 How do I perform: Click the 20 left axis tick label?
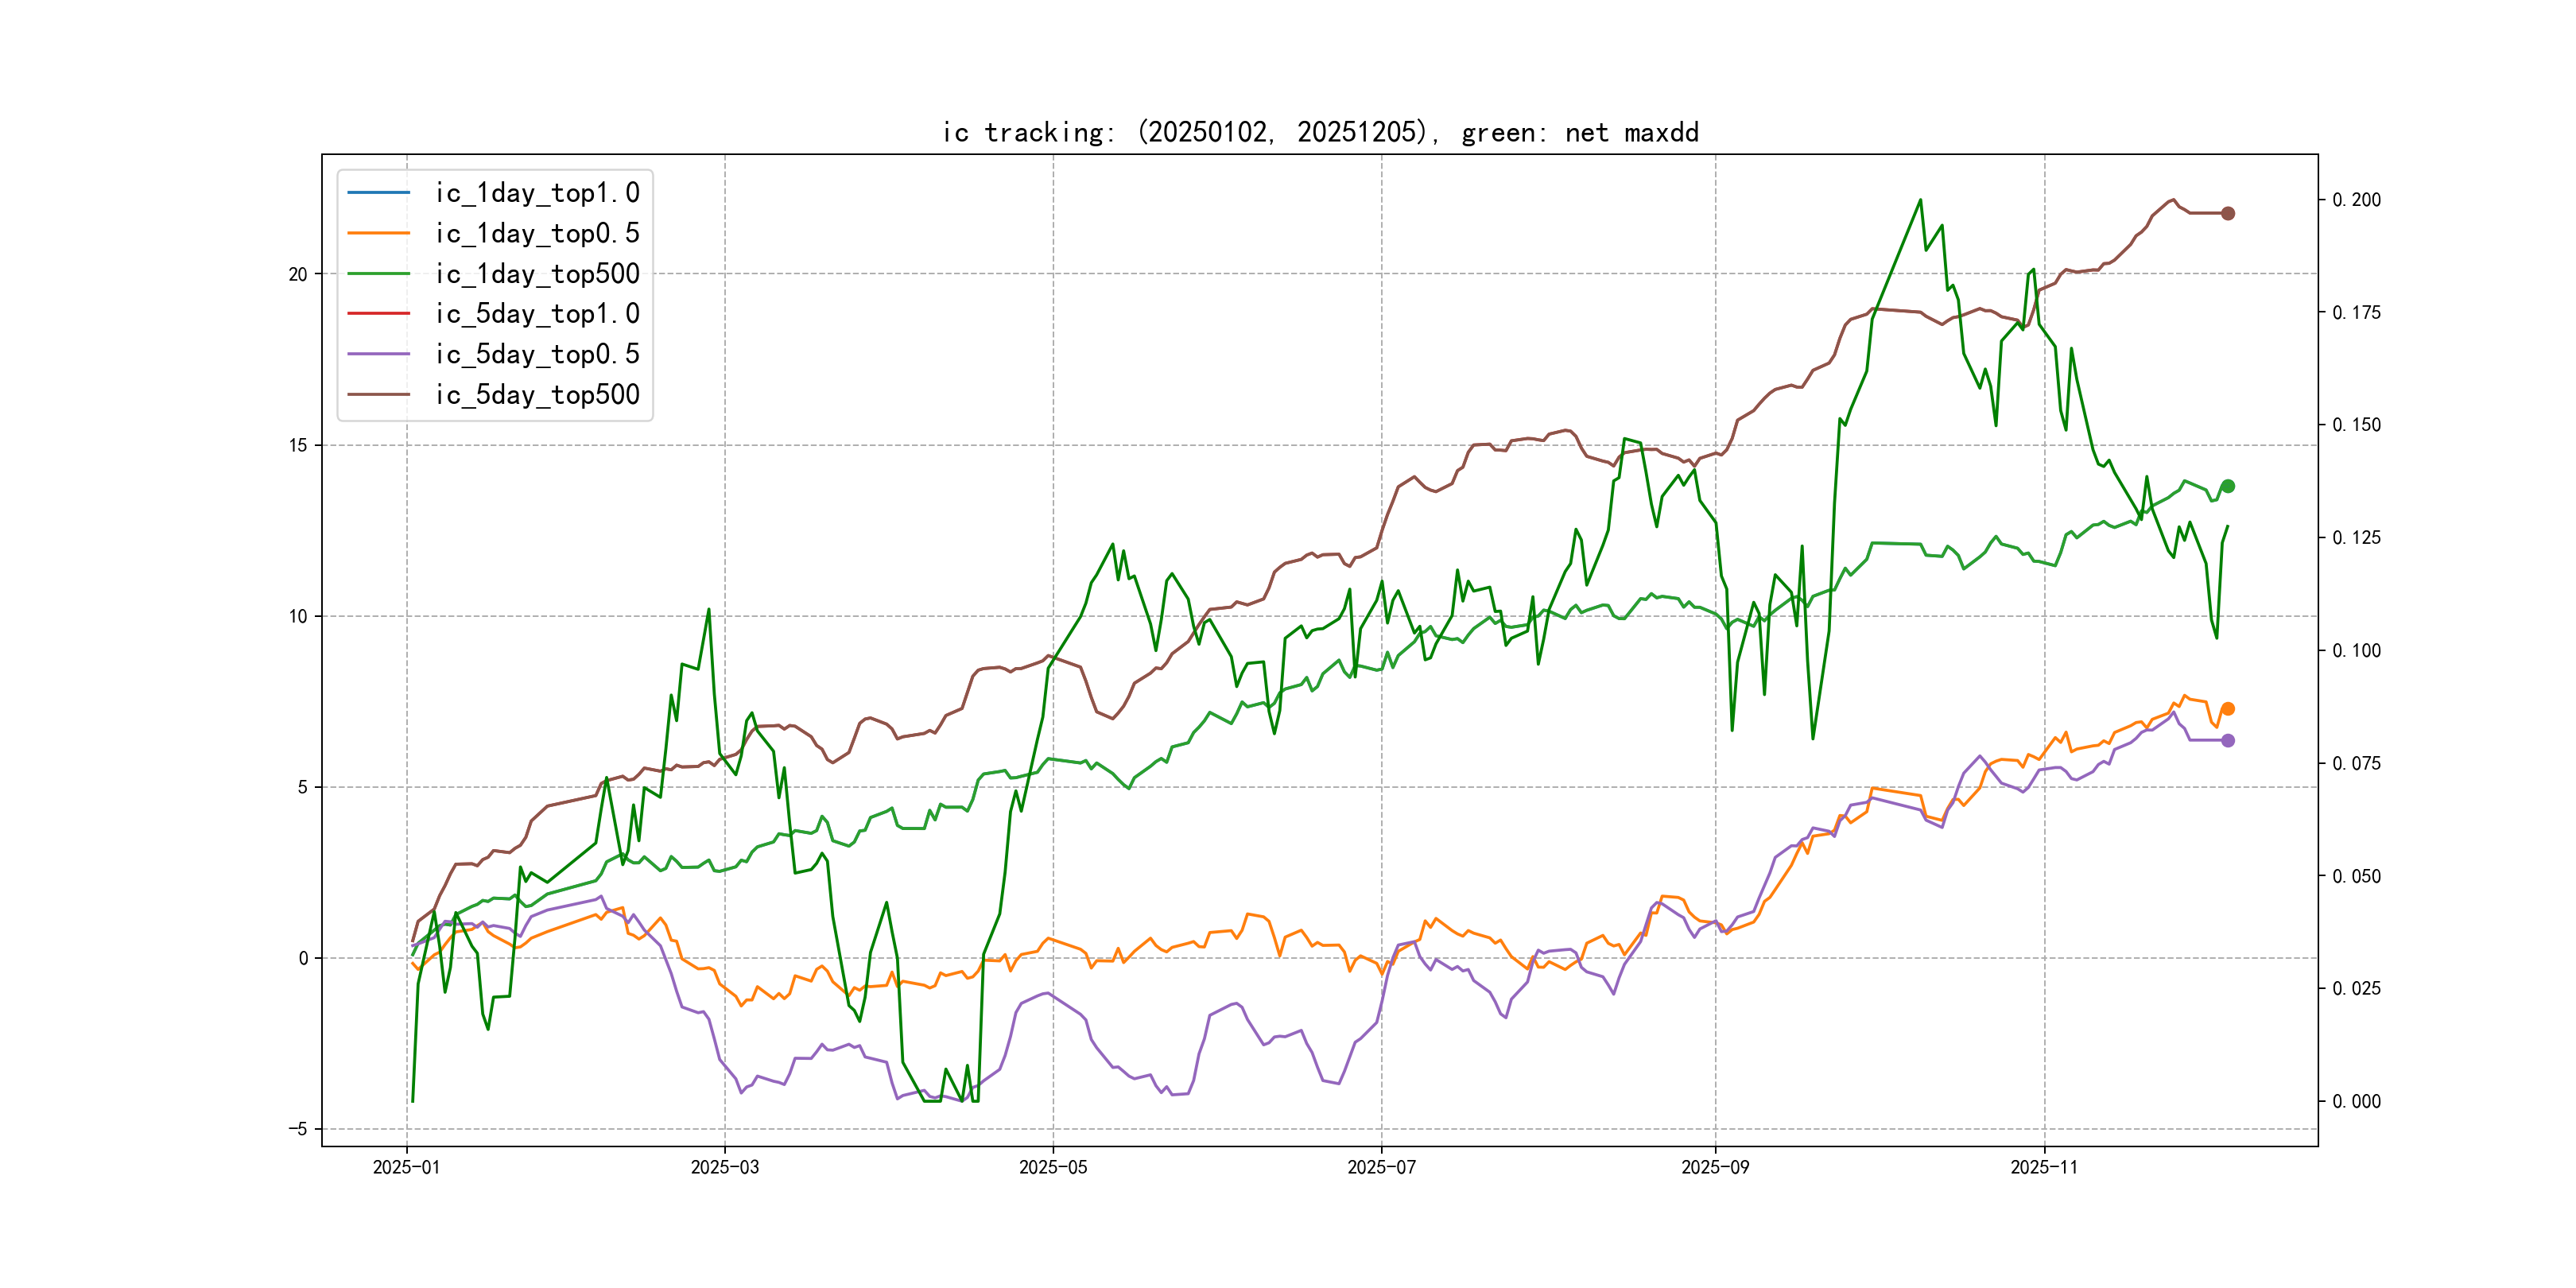pyautogui.click(x=298, y=274)
